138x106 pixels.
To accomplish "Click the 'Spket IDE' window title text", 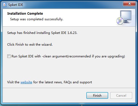I will coord(16,5).
